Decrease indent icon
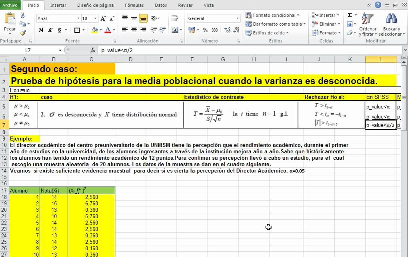Screen dimensions: 408x257 154,30
